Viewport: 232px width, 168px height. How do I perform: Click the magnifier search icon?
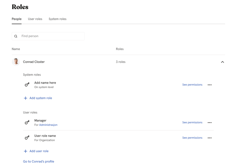pos(16,36)
